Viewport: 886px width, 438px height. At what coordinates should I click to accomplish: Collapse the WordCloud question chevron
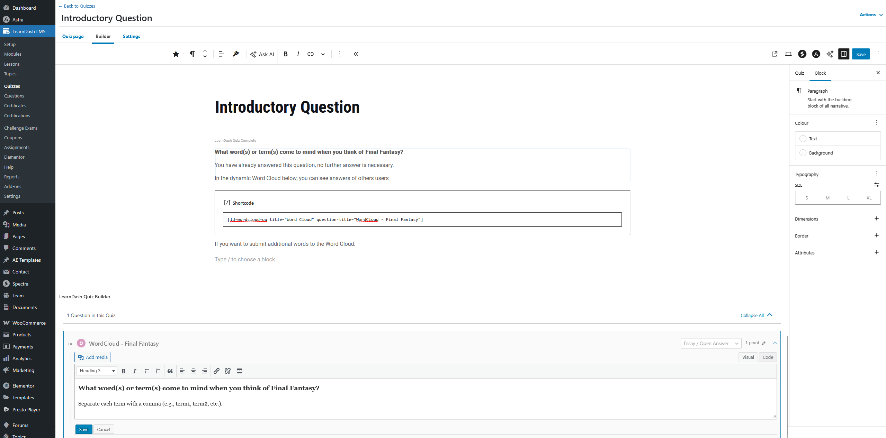tap(775, 343)
